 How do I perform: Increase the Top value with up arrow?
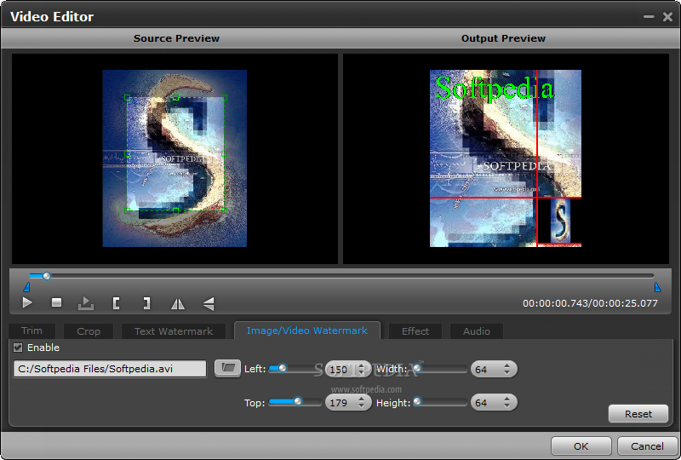pos(361,400)
